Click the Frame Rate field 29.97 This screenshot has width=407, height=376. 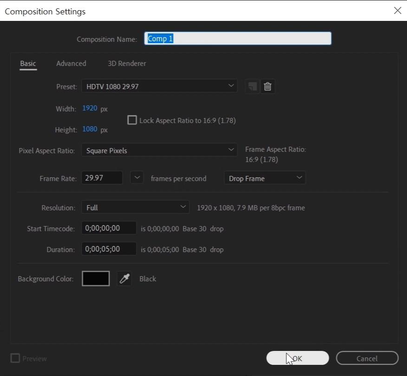pyautogui.click(x=102, y=178)
